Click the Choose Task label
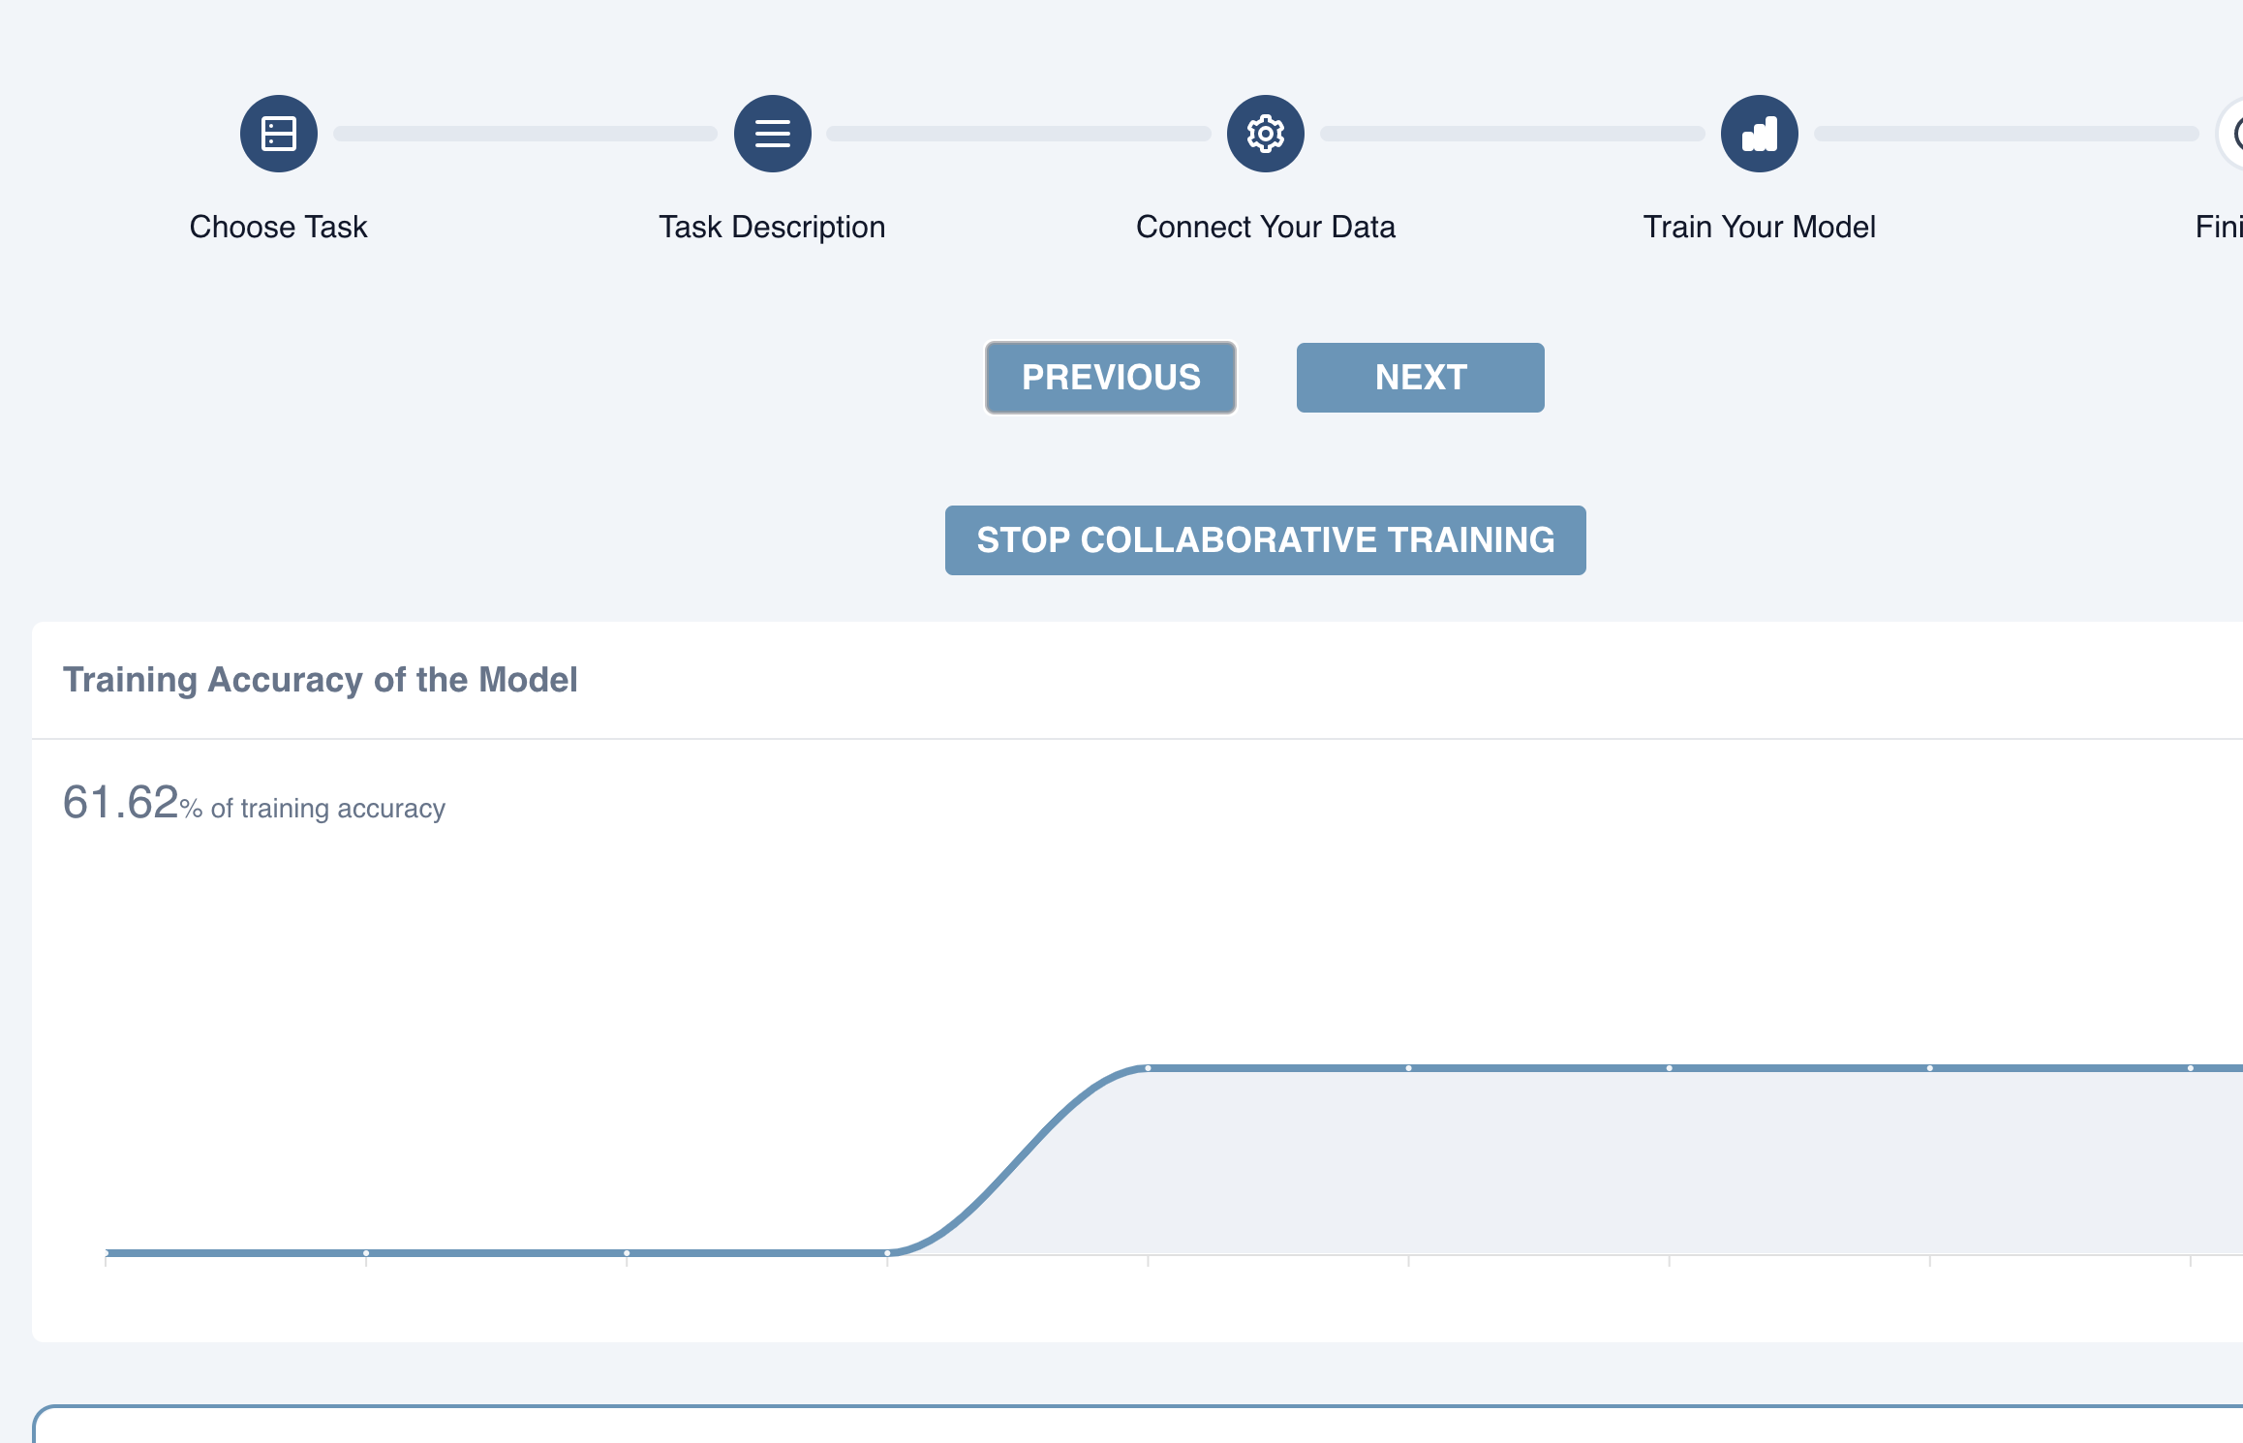Viewport: 2243px width, 1443px height. point(279,227)
